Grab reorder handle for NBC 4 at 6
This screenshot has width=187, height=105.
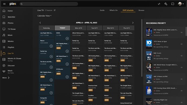(x=182, y=56)
